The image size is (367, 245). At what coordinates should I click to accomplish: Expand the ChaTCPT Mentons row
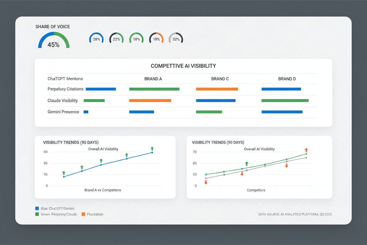[x=65, y=79]
